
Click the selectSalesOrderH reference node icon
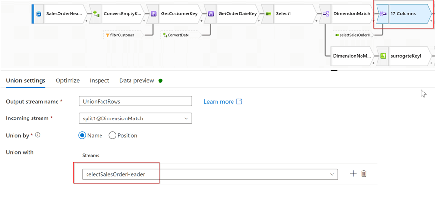pyautogui.click(x=337, y=35)
